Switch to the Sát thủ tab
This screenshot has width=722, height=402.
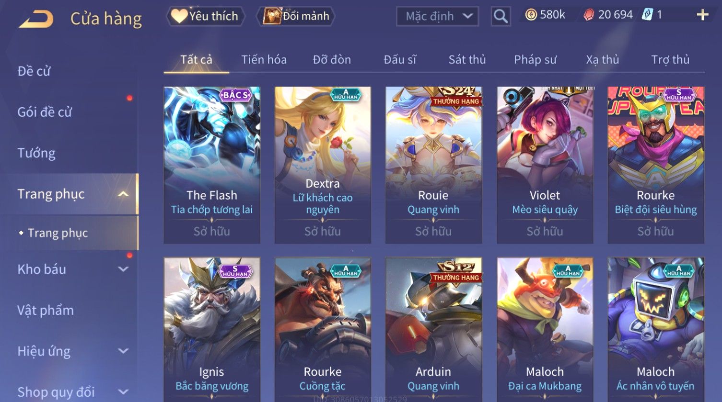(x=467, y=59)
